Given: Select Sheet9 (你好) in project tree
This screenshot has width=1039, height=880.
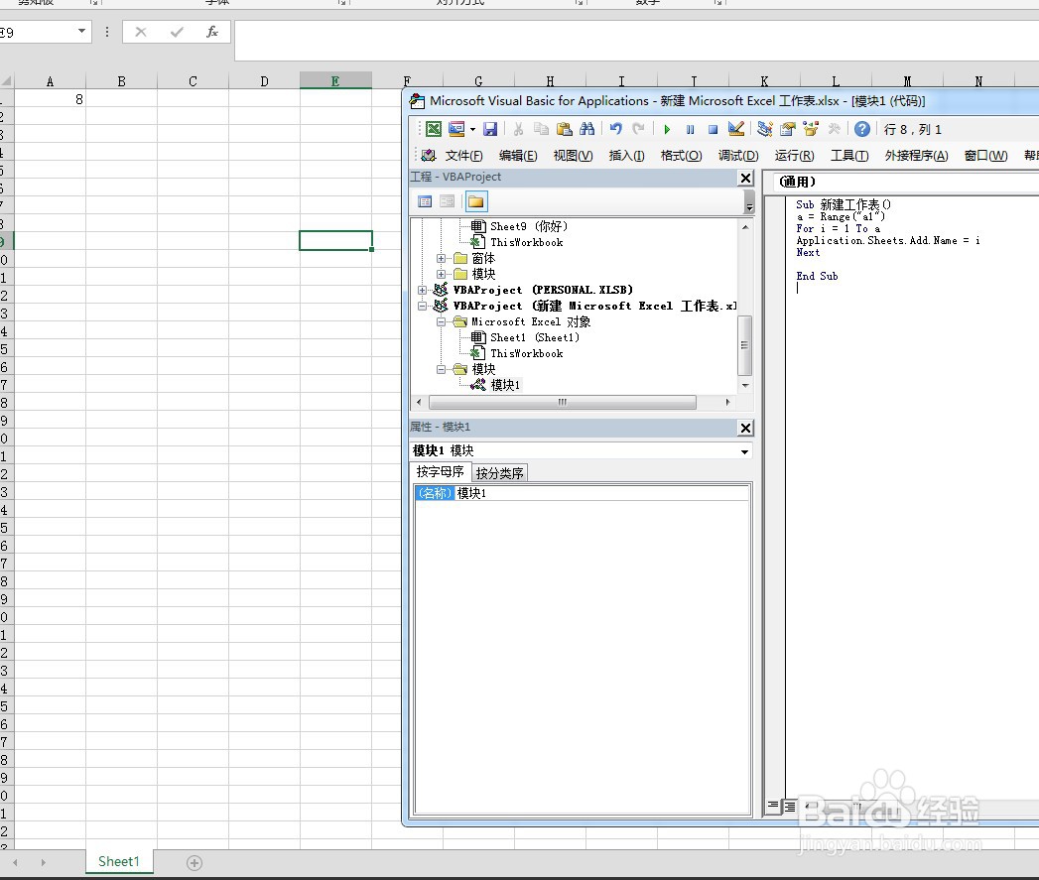Looking at the screenshot, I should [x=529, y=226].
